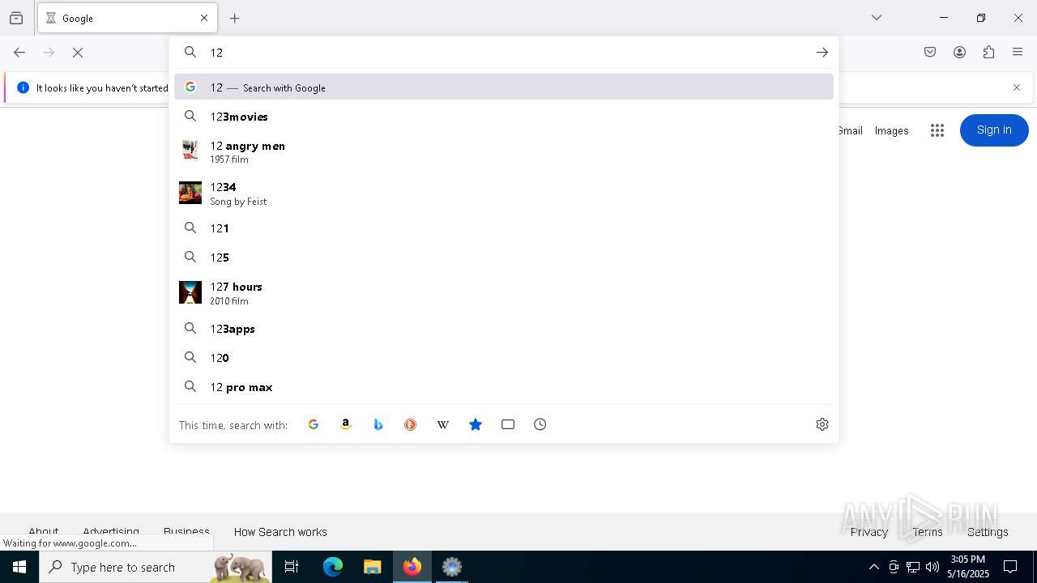
Task: Open the network icon in tray
Action: (913, 567)
